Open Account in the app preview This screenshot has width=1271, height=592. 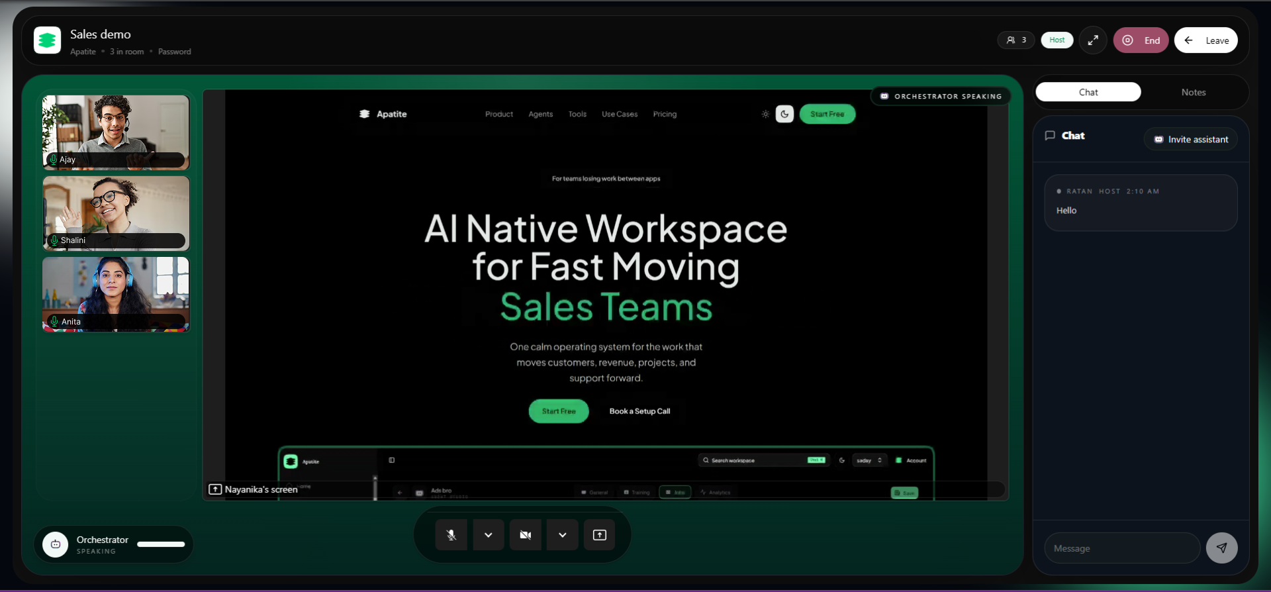[x=911, y=460]
